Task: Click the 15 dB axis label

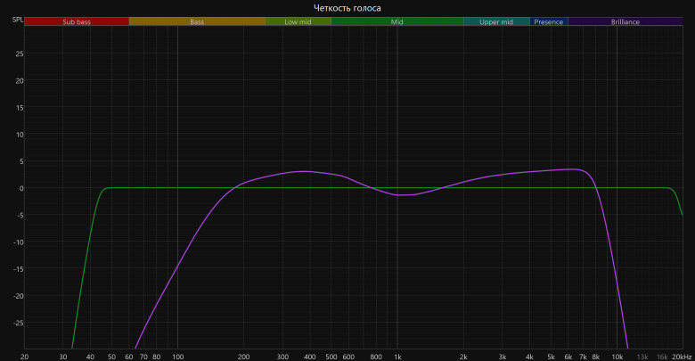Action: [20, 108]
